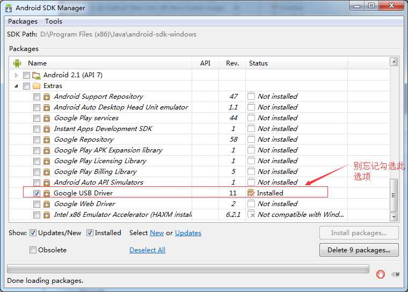
Task: Click the Rev. column header
Action: (x=232, y=63)
